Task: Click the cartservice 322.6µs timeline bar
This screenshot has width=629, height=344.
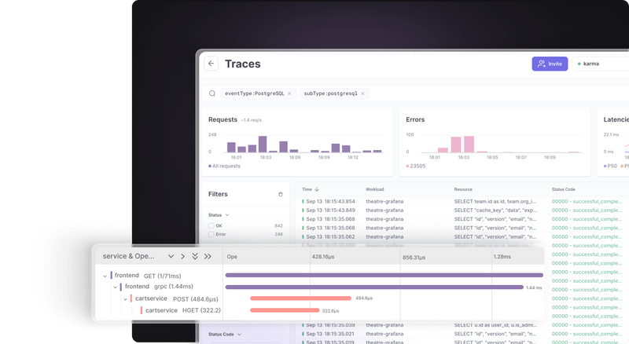Action: pos(285,310)
